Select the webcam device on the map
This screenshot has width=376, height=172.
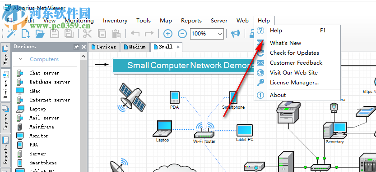point(334,107)
